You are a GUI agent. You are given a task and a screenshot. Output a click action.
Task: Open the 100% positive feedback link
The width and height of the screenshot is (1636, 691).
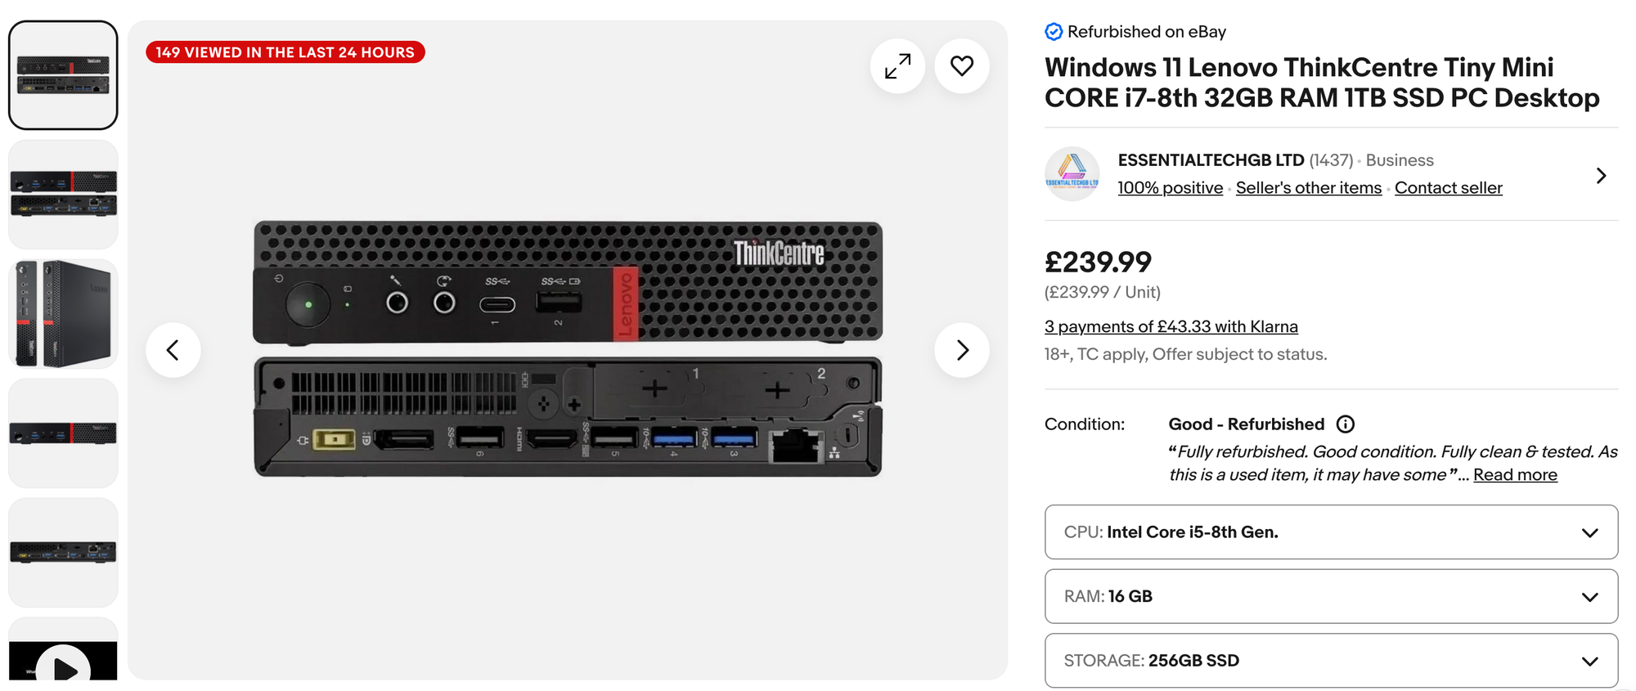coord(1170,188)
